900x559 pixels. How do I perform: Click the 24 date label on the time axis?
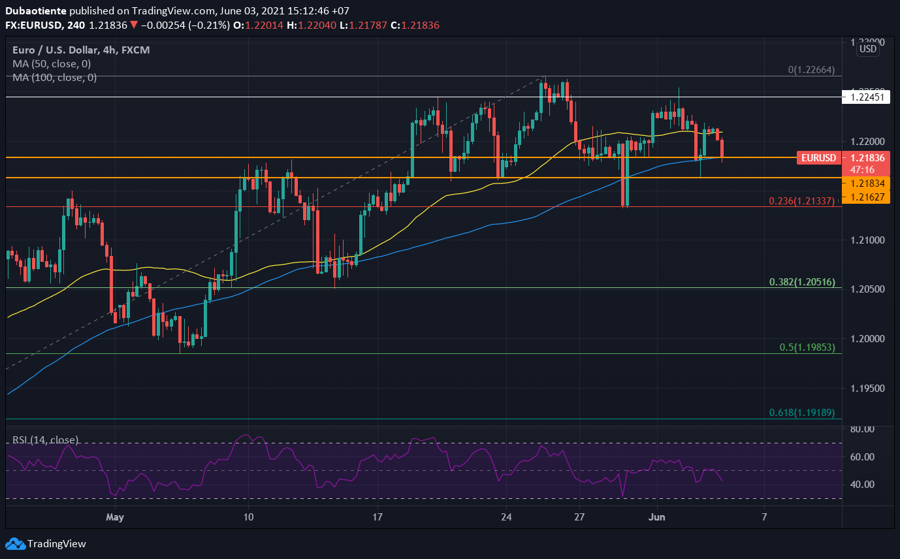[x=506, y=517]
